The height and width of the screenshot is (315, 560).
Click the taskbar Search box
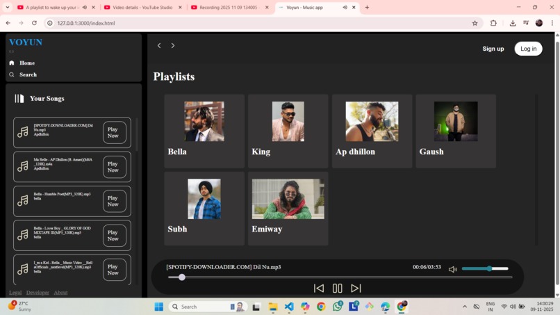coord(208,307)
